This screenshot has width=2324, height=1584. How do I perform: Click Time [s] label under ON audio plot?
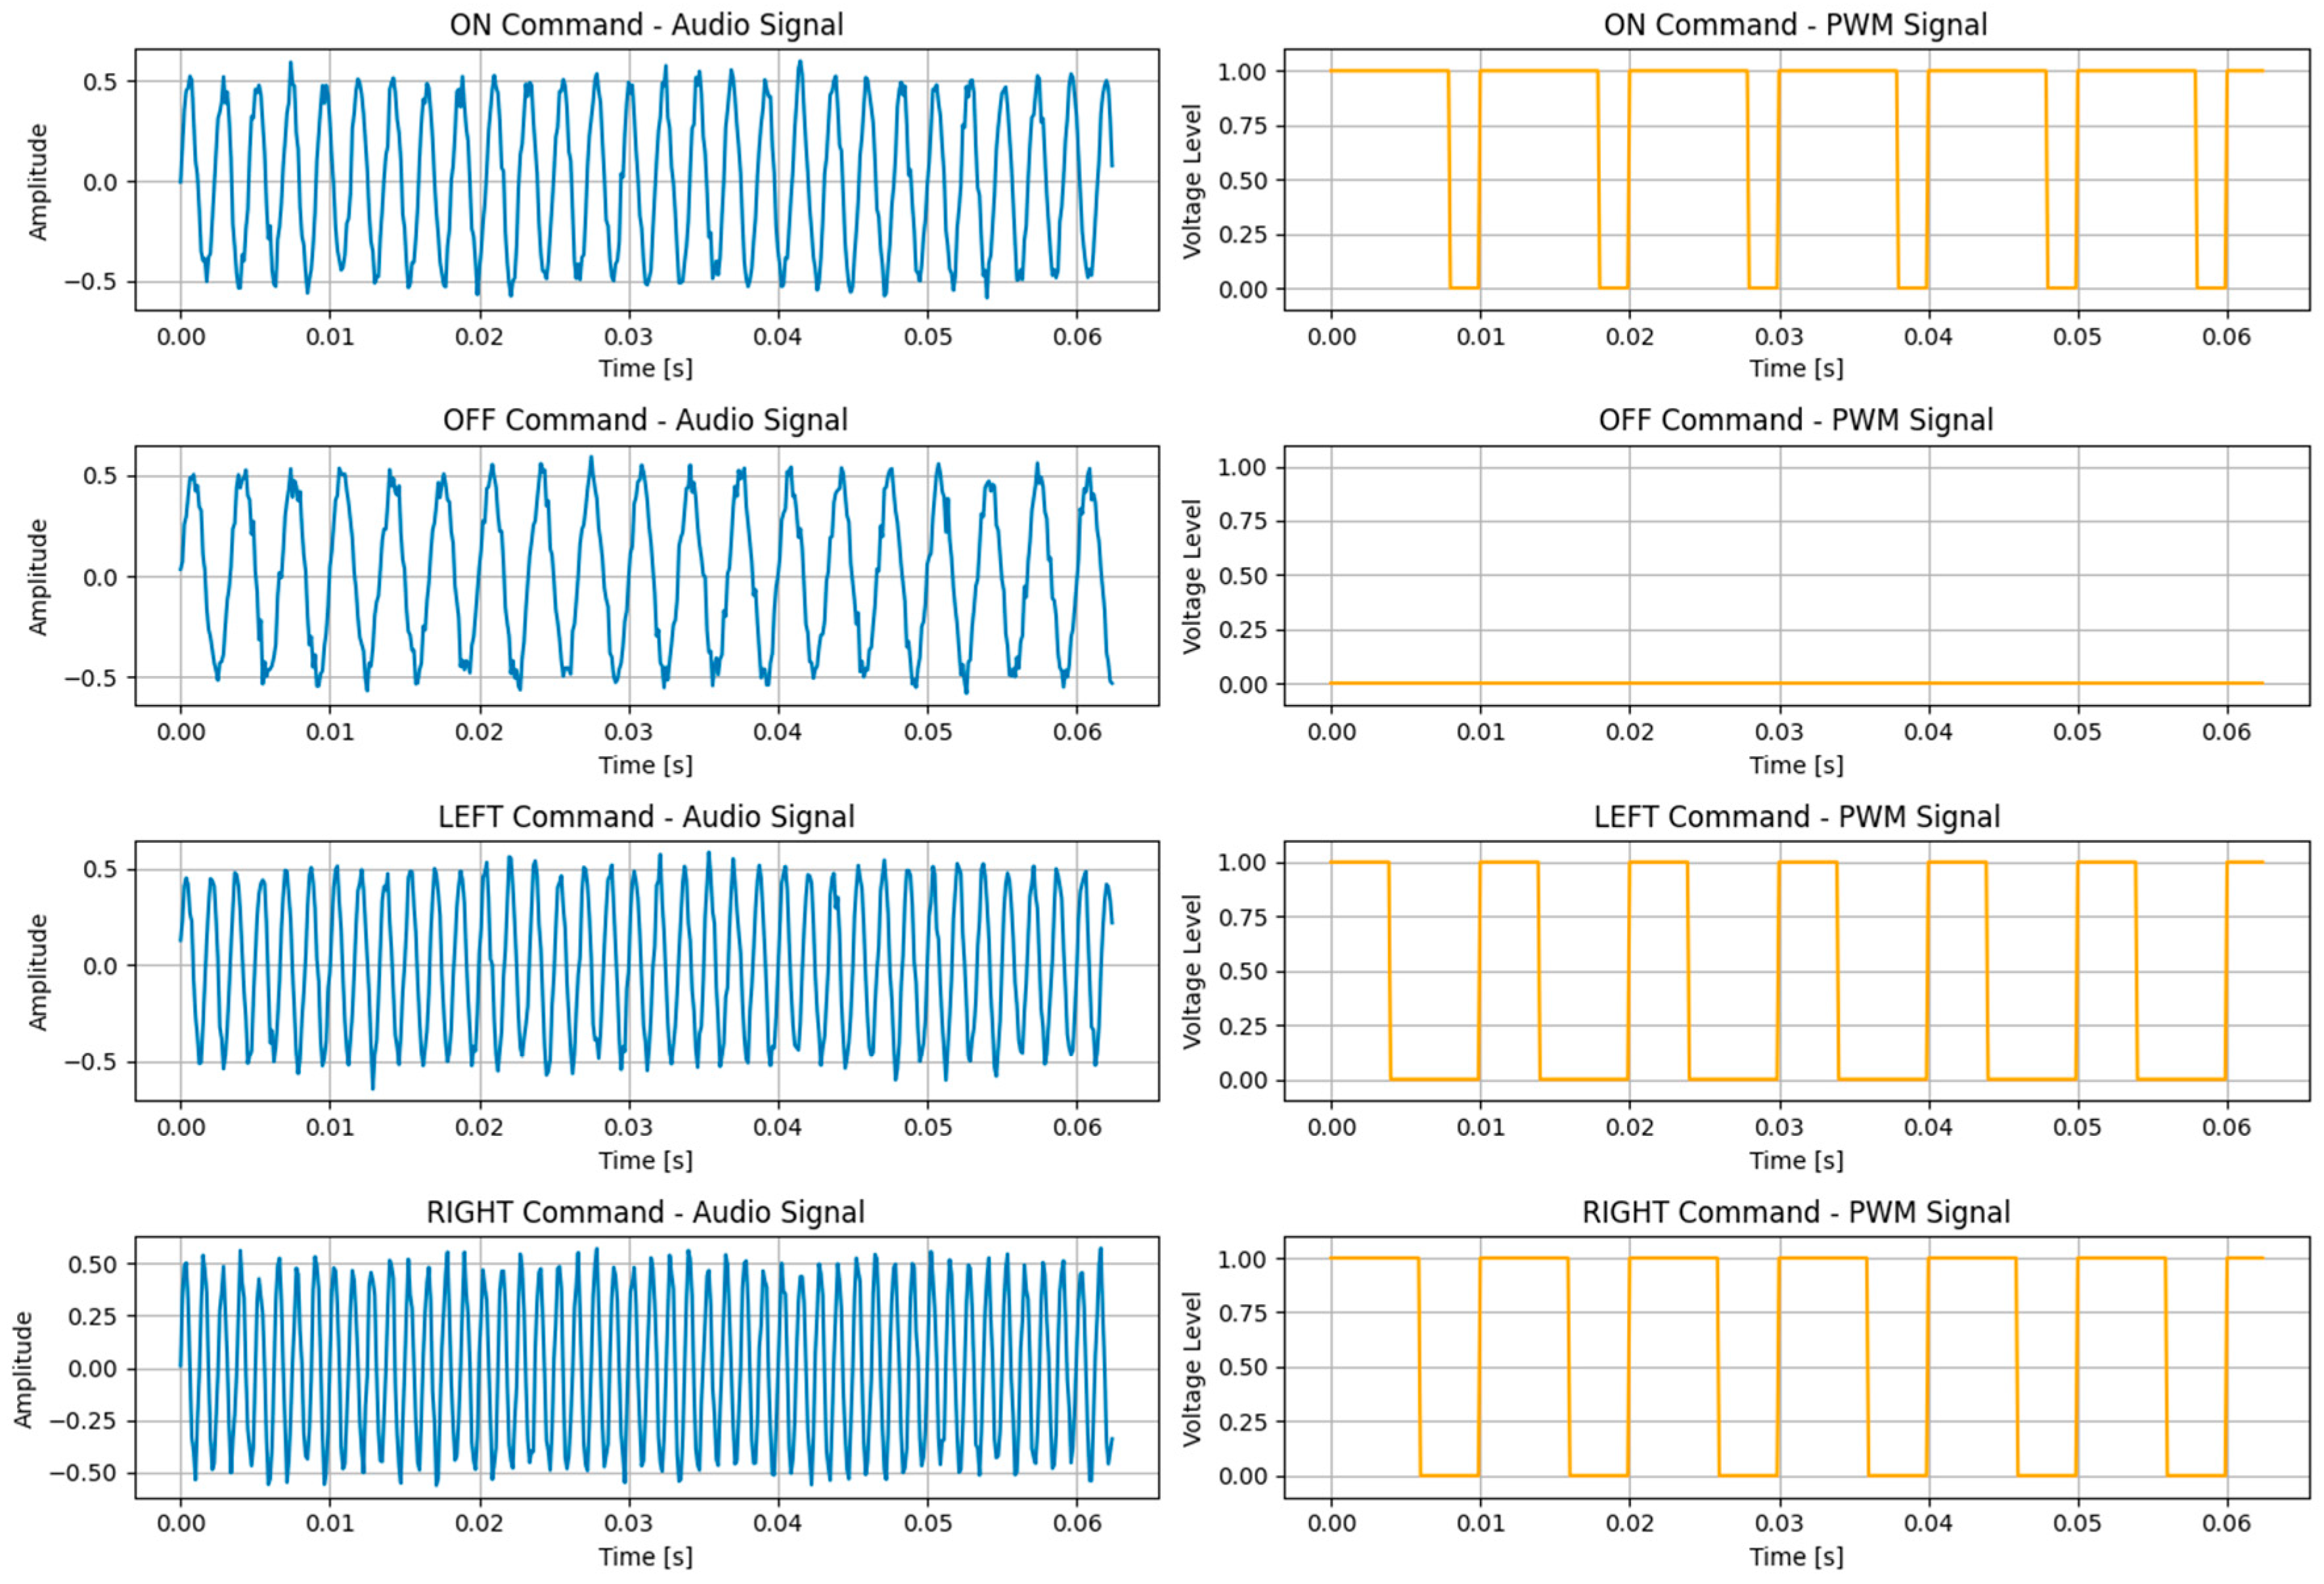pos(646,368)
